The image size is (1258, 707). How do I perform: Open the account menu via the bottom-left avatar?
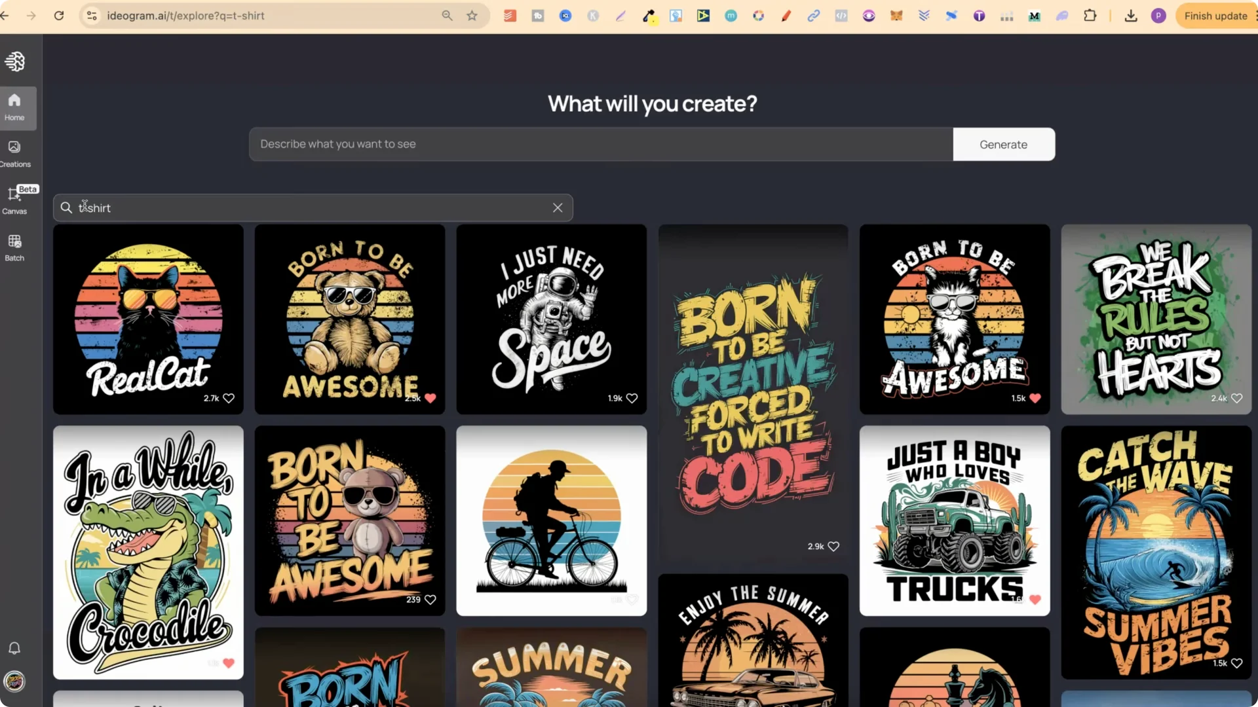[x=14, y=681]
